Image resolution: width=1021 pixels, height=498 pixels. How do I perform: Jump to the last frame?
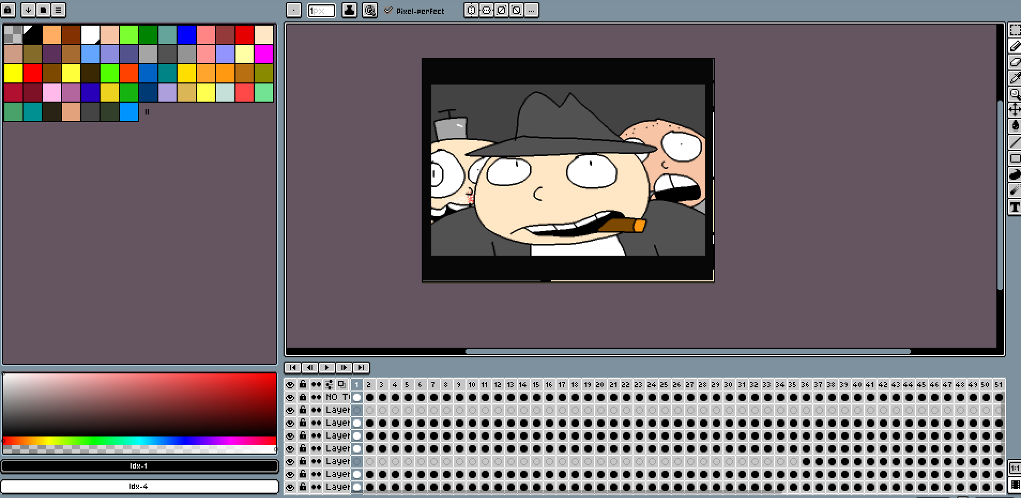click(x=361, y=367)
